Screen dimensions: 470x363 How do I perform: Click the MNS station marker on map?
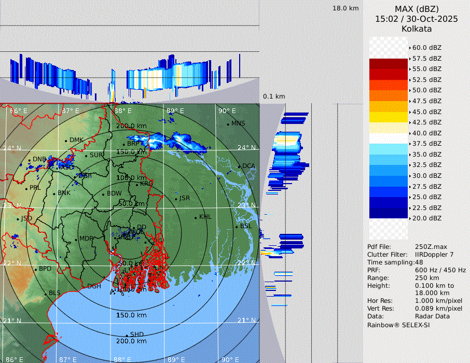coord(228,124)
